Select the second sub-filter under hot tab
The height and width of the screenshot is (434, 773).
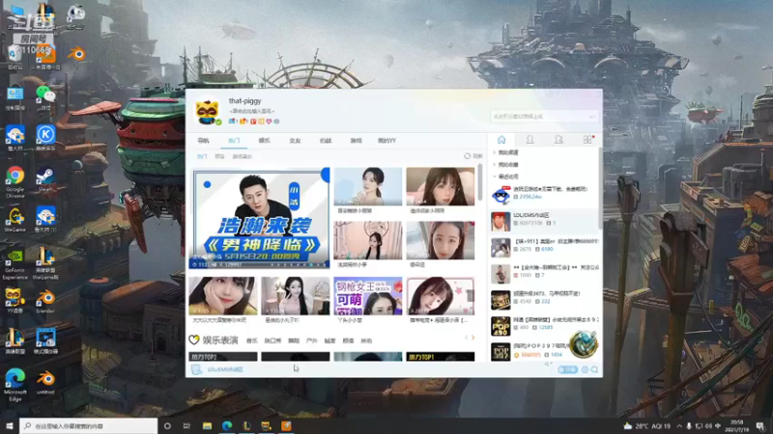pyautogui.click(x=219, y=156)
